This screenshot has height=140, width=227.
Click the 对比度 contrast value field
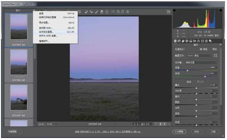click(214, 91)
